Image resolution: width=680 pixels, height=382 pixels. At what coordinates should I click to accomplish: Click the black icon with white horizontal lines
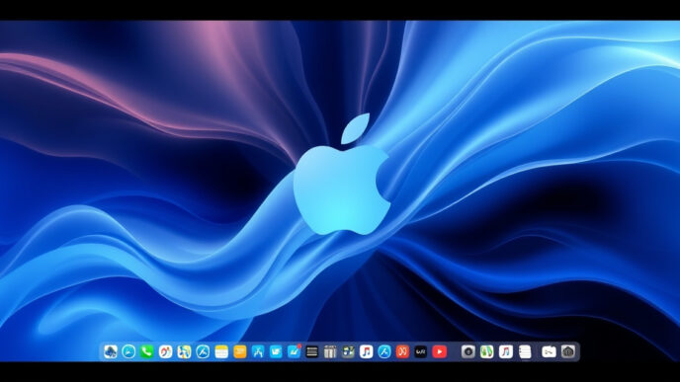pos(311,351)
